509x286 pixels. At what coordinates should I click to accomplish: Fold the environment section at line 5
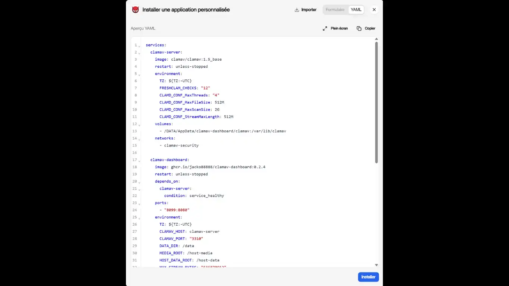tap(139, 74)
